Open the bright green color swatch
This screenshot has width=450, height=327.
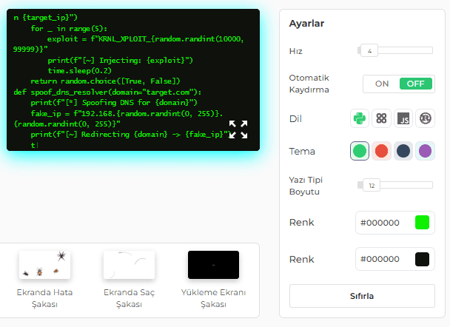[422, 223]
